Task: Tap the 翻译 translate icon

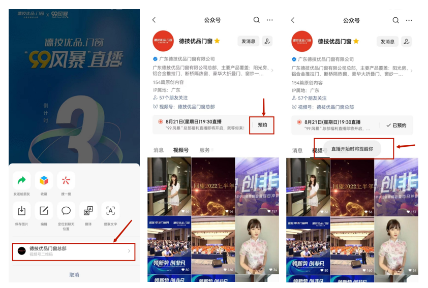Action: [x=88, y=211]
